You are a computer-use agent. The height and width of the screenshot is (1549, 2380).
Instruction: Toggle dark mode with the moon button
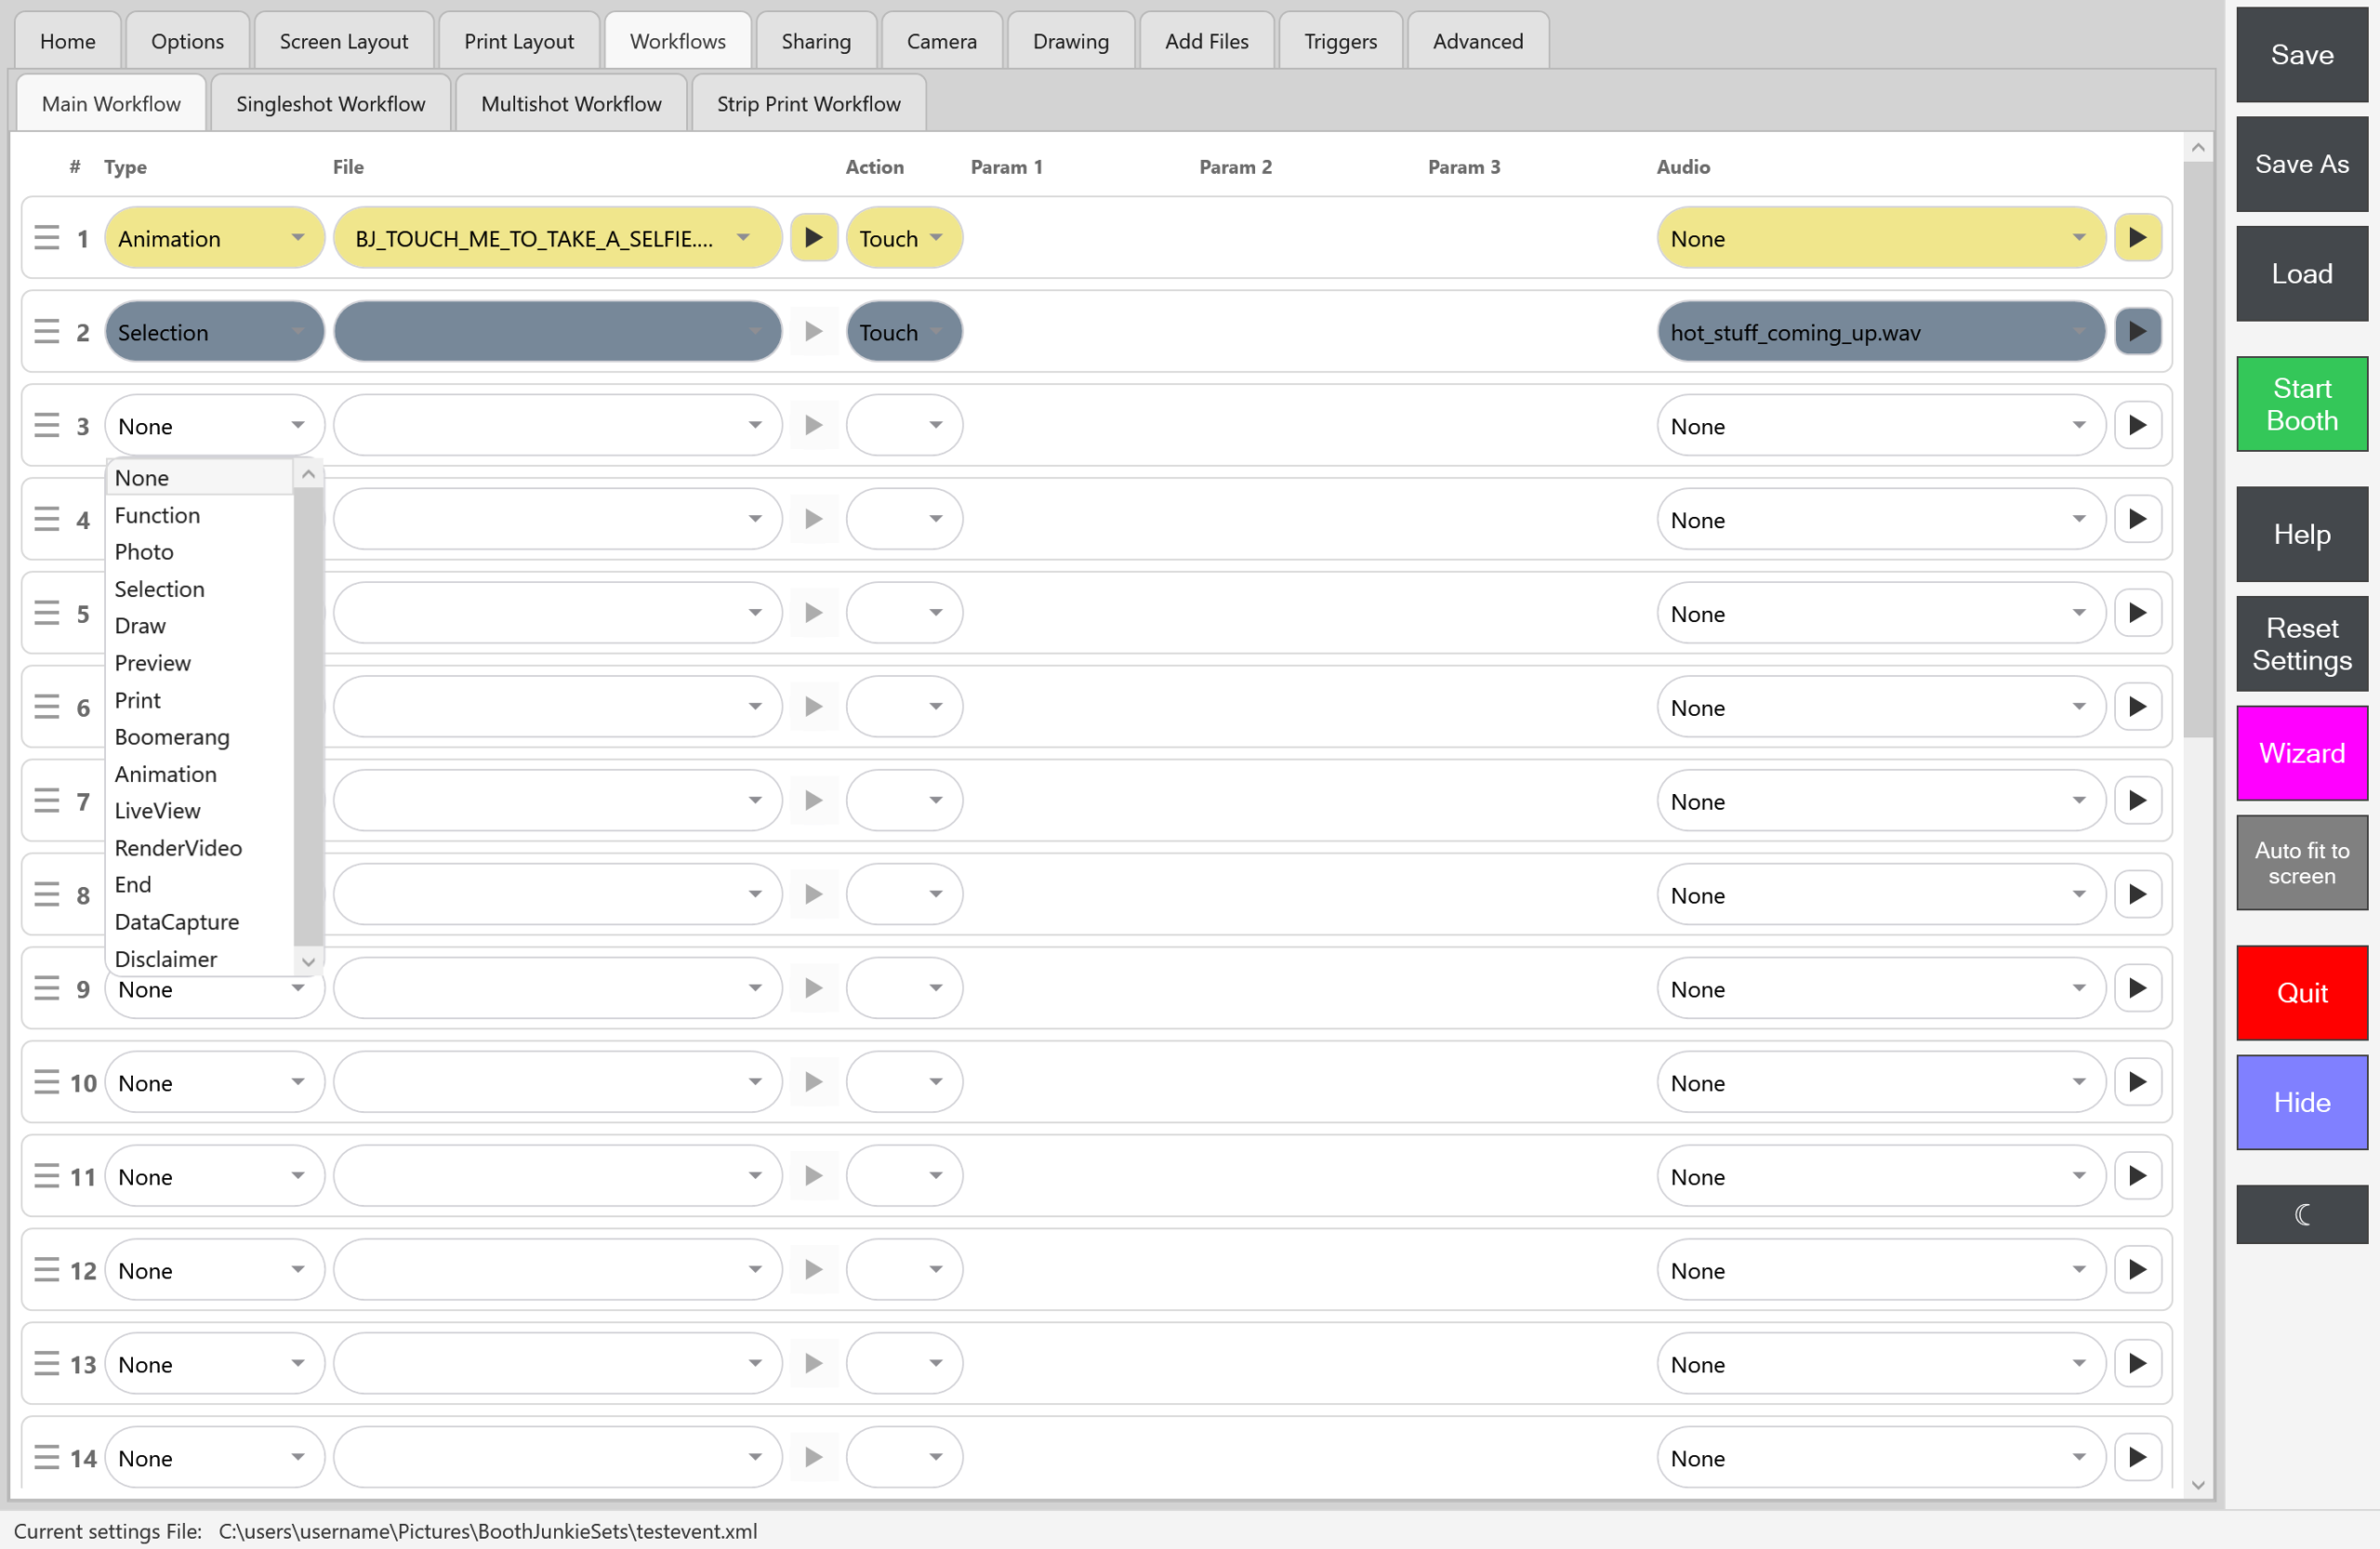pyautogui.click(x=2302, y=1214)
